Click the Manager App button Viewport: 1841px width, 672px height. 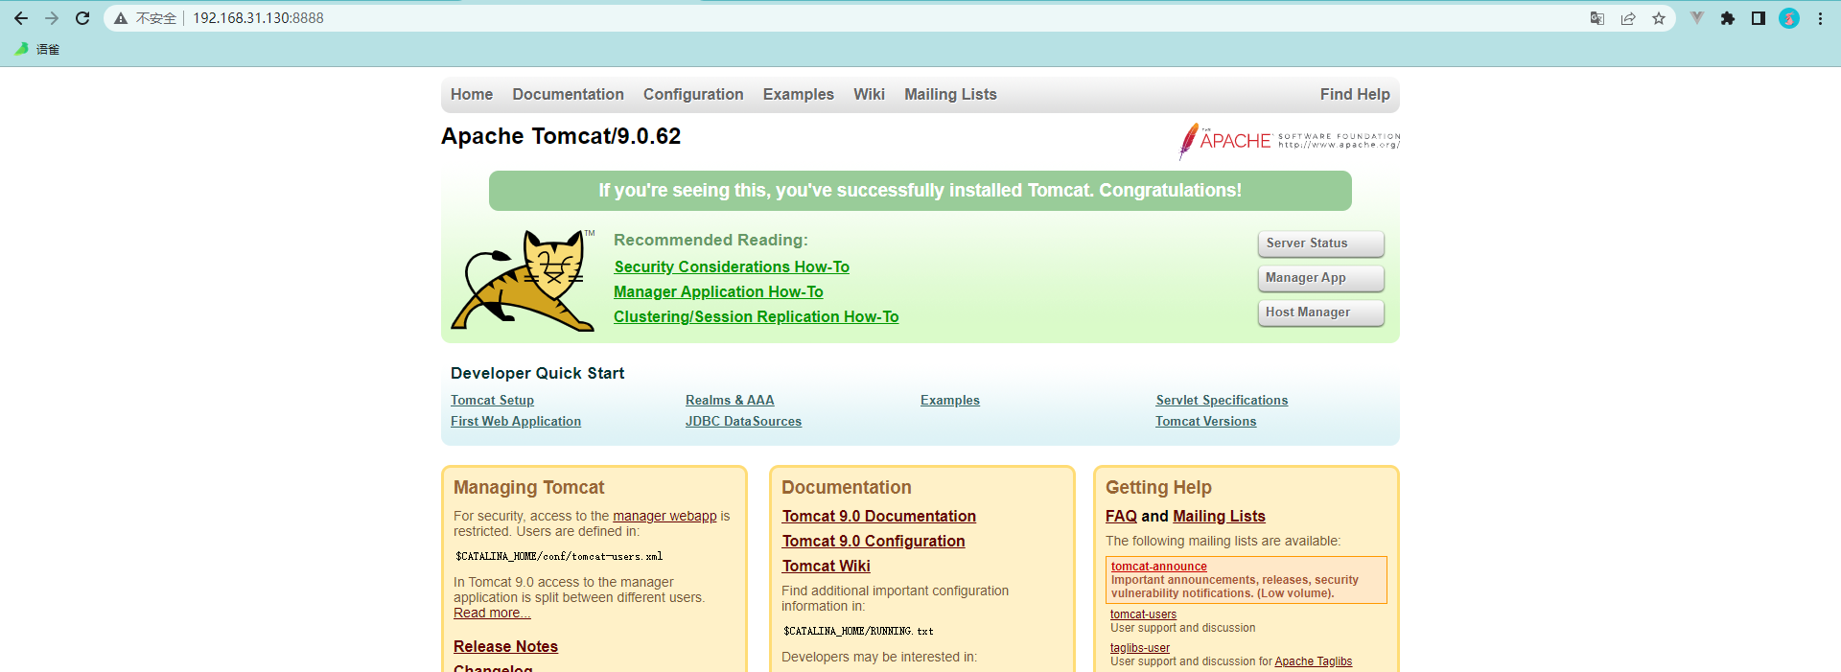[1320, 278]
